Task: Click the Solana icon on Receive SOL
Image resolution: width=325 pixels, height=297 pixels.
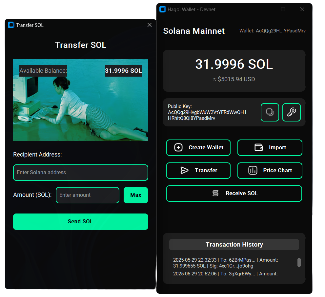Action: click(215, 193)
